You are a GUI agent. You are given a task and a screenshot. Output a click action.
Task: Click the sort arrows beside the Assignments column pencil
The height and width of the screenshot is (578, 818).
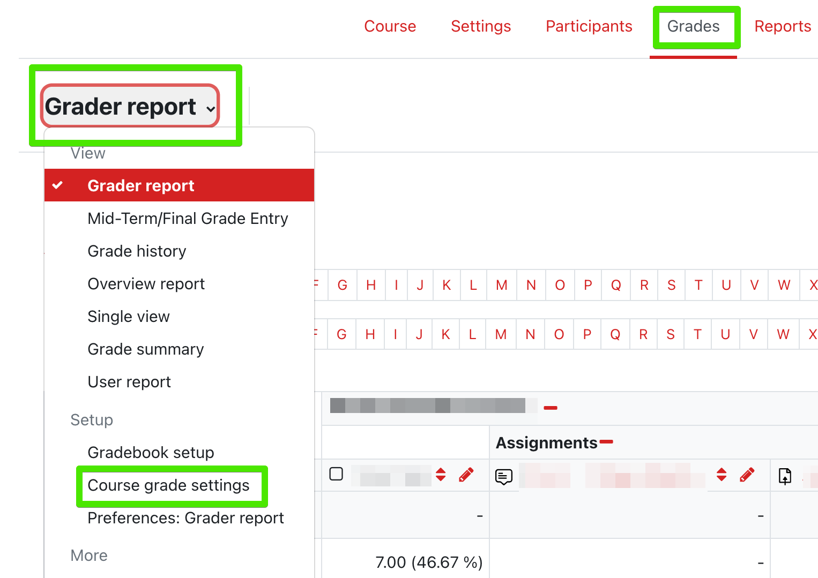click(x=722, y=475)
